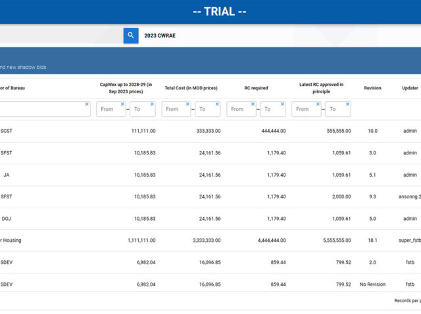The image size is (421, 314).
Task: Clear the Total Cost From filter X
Action: (x=187, y=104)
